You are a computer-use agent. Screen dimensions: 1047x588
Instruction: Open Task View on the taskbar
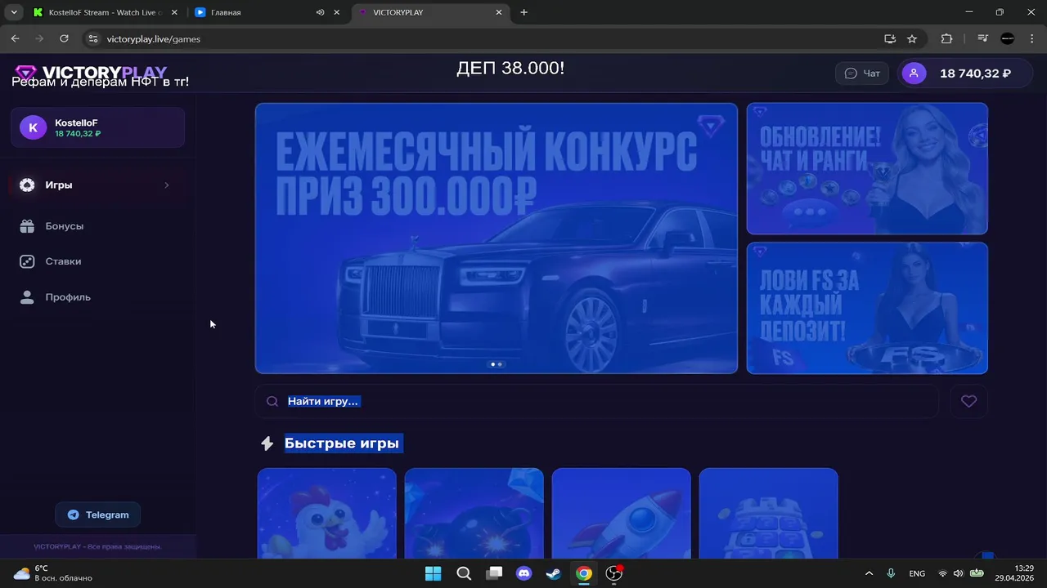click(494, 573)
